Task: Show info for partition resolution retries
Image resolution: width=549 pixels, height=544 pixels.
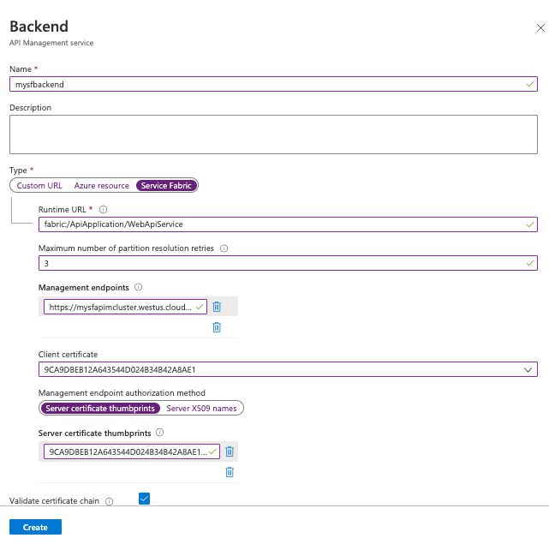Action: pos(224,248)
